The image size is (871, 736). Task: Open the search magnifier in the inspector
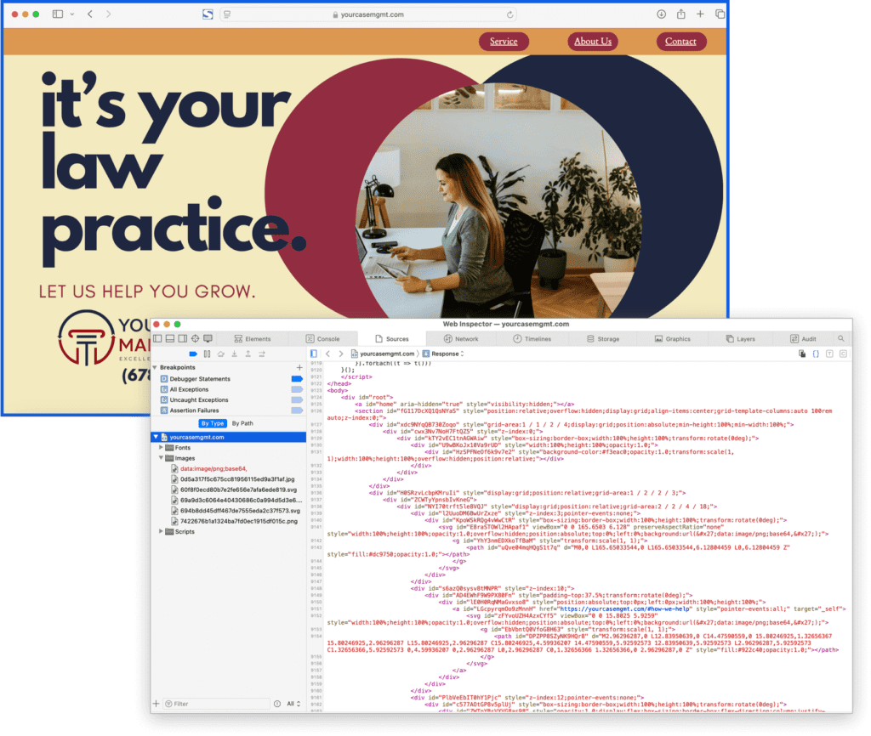(840, 338)
